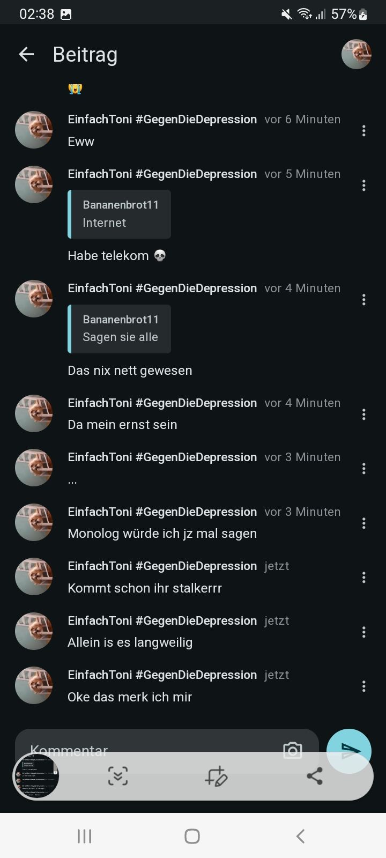
Task: Open options menu for the "Eww" comment
Action: pos(364,130)
